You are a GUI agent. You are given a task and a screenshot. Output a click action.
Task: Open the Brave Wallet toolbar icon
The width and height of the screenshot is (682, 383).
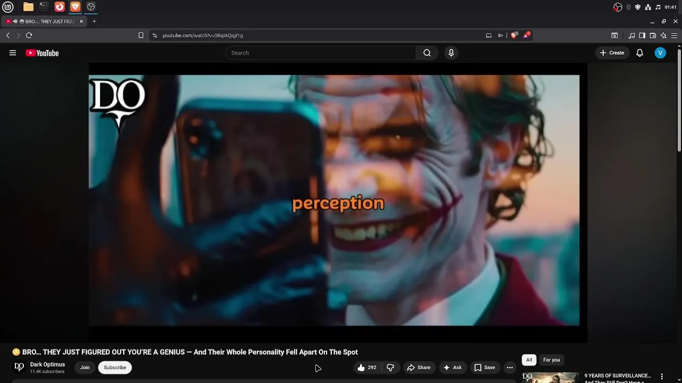[653, 36]
